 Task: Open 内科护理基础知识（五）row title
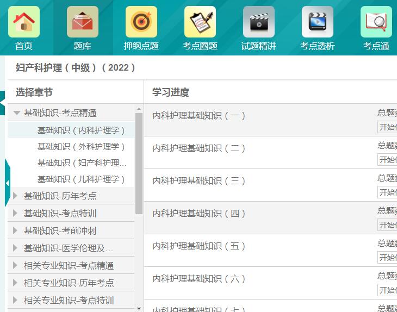coord(199,246)
